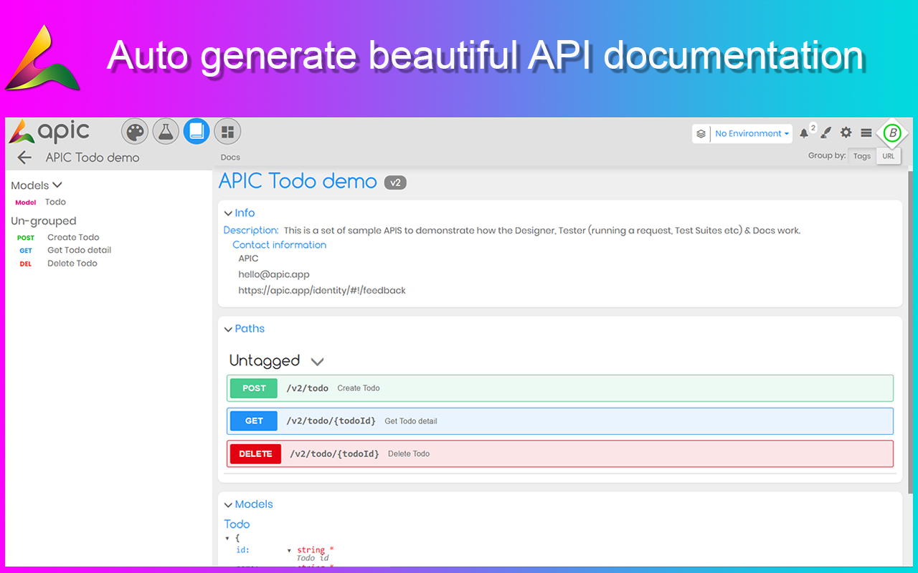
Task: Open the Tester flask section
Action: coord(166,132)
